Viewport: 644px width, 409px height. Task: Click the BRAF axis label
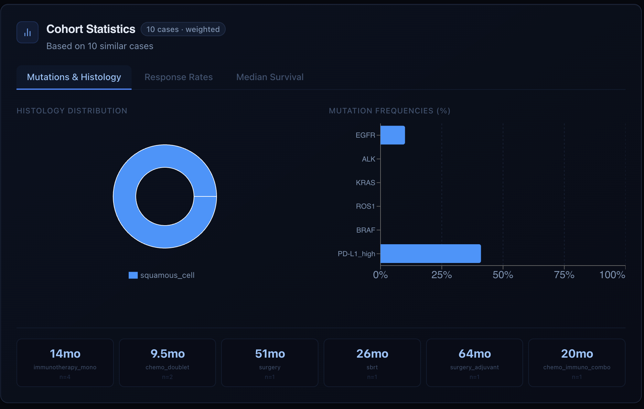coord(365,230)
